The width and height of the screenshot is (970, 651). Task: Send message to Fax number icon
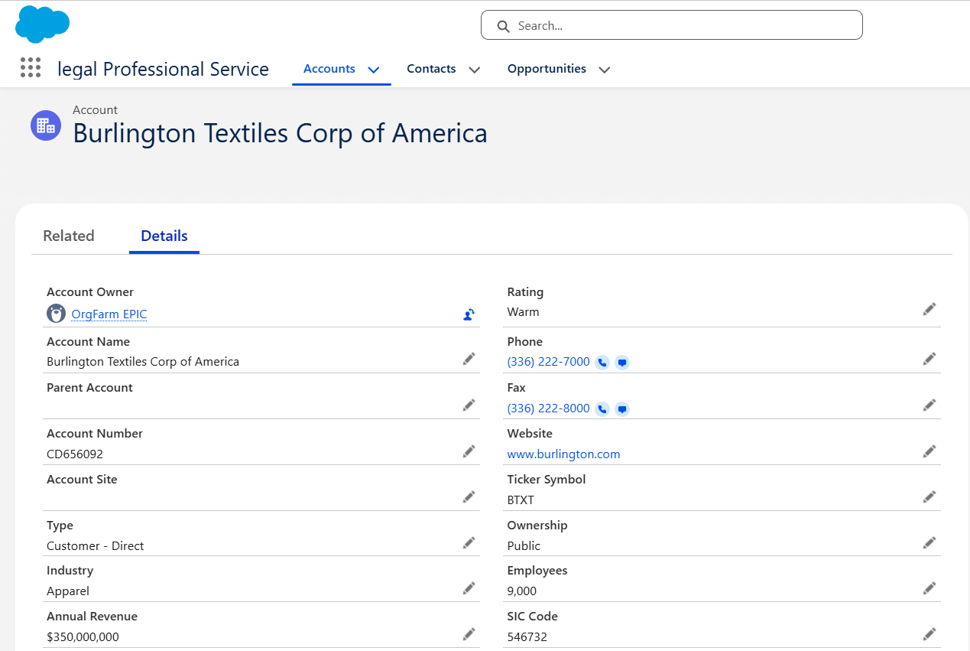tap(622, 409)
